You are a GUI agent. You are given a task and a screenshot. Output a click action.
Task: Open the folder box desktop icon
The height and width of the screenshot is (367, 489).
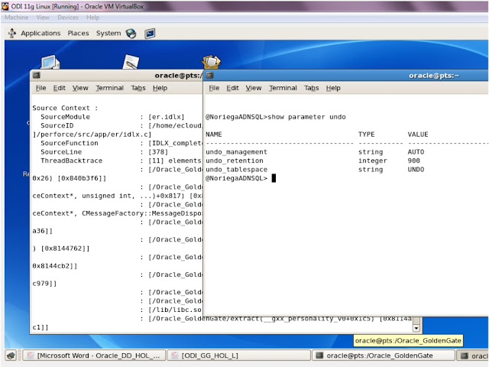click(211, 61)
